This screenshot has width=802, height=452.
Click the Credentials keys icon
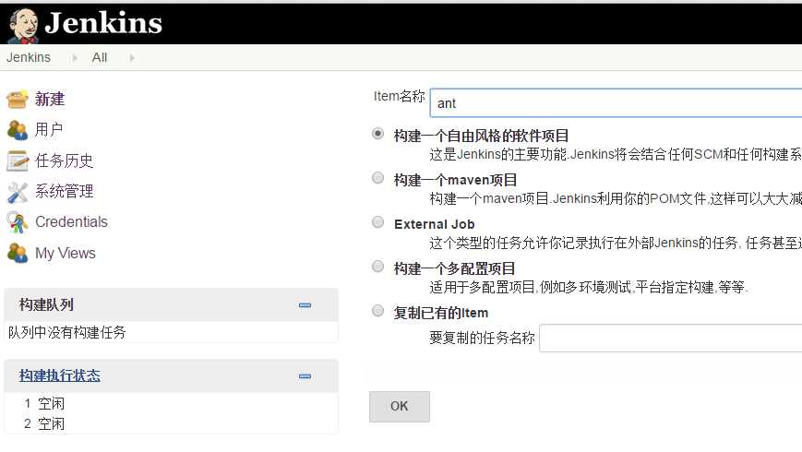pos(18,223)
